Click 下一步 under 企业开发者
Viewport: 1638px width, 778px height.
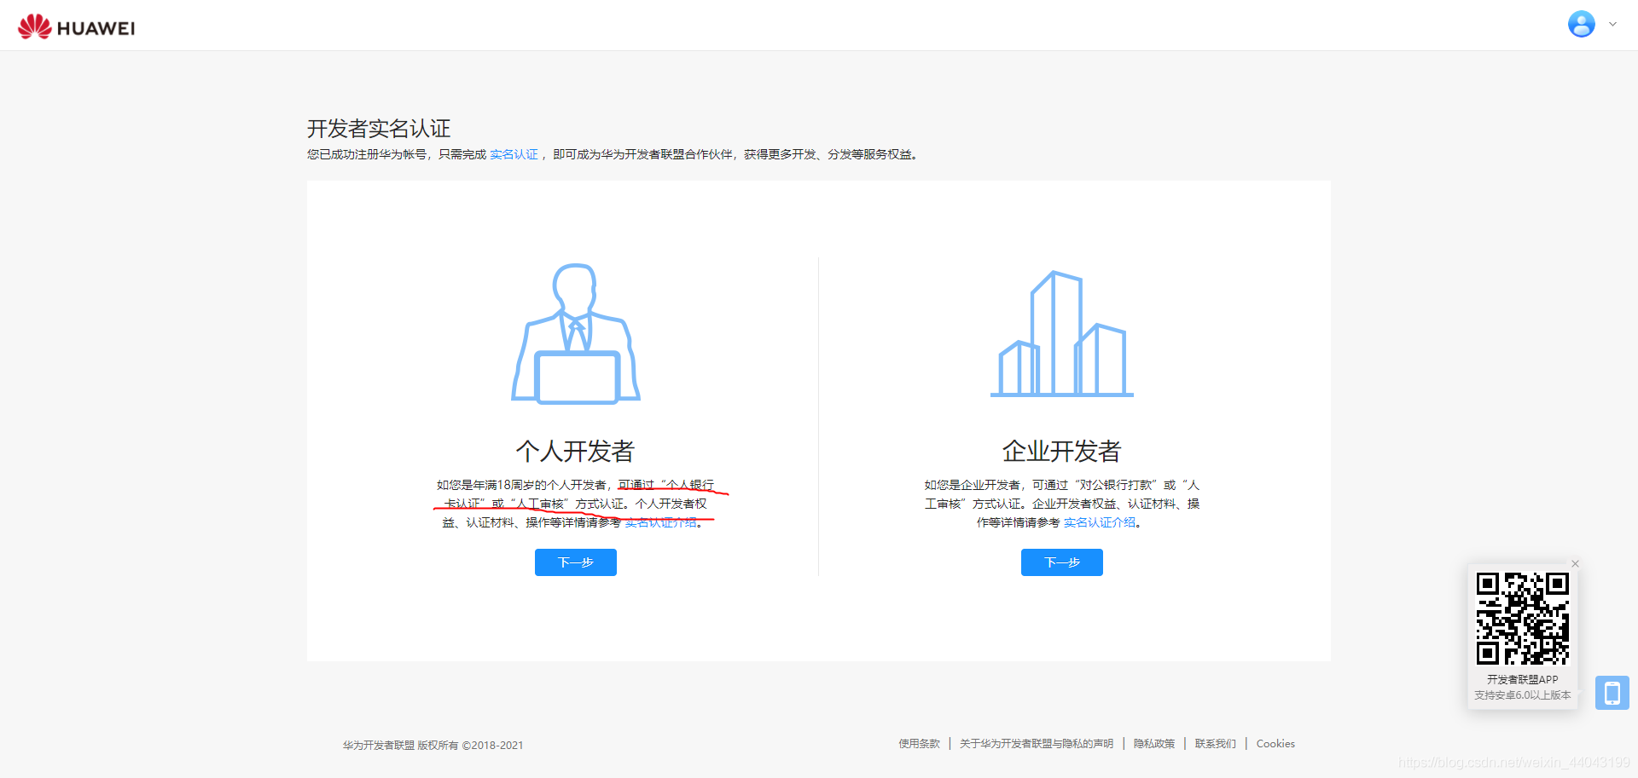tap(1062, 562)
